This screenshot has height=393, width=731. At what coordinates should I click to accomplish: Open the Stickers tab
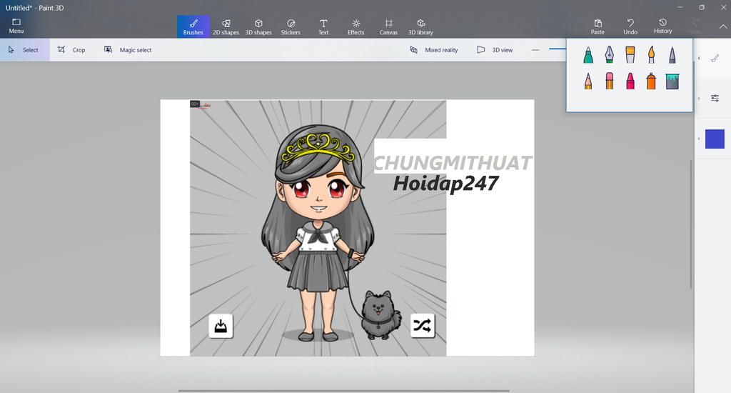click(291, 27)
